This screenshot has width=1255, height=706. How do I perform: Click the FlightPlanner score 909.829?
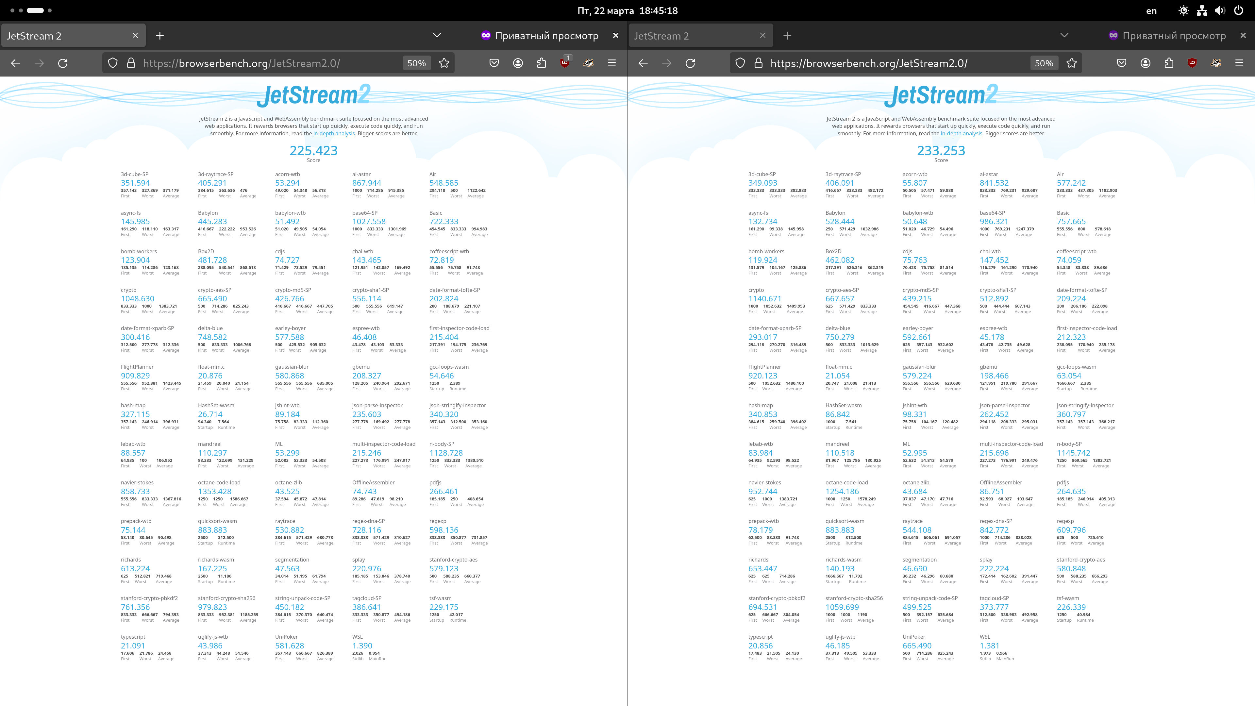click(x=135, y=376)
